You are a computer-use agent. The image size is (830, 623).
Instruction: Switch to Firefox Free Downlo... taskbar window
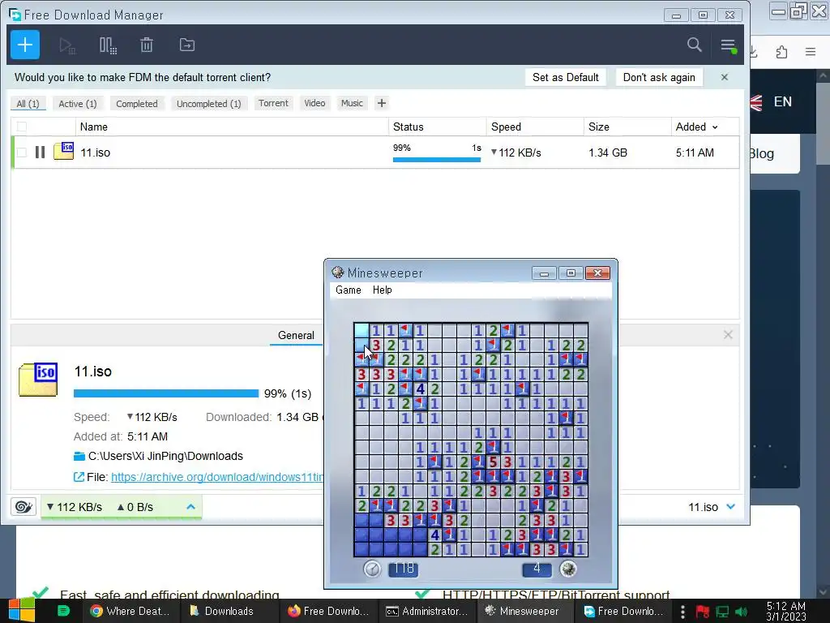coord(327,611)
